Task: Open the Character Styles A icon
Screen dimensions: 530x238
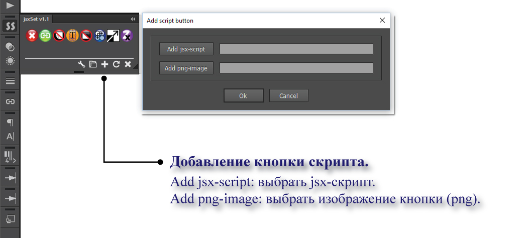Action: coord(10,137)
